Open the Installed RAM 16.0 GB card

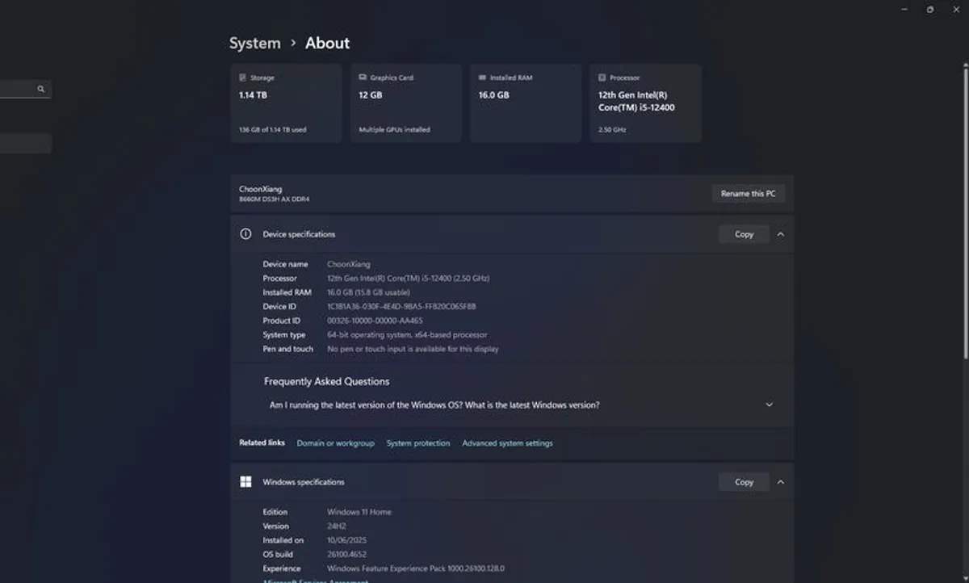pos(526,103)
